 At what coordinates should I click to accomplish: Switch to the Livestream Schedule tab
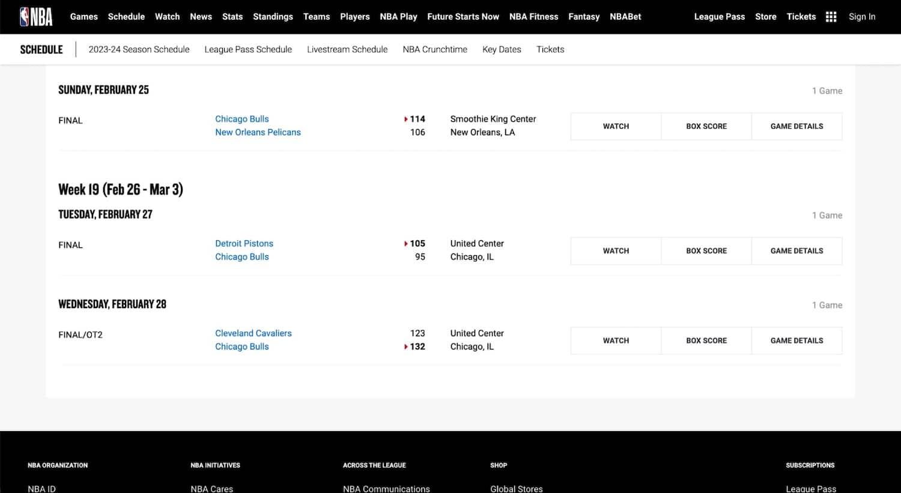[x=347, y=49]
